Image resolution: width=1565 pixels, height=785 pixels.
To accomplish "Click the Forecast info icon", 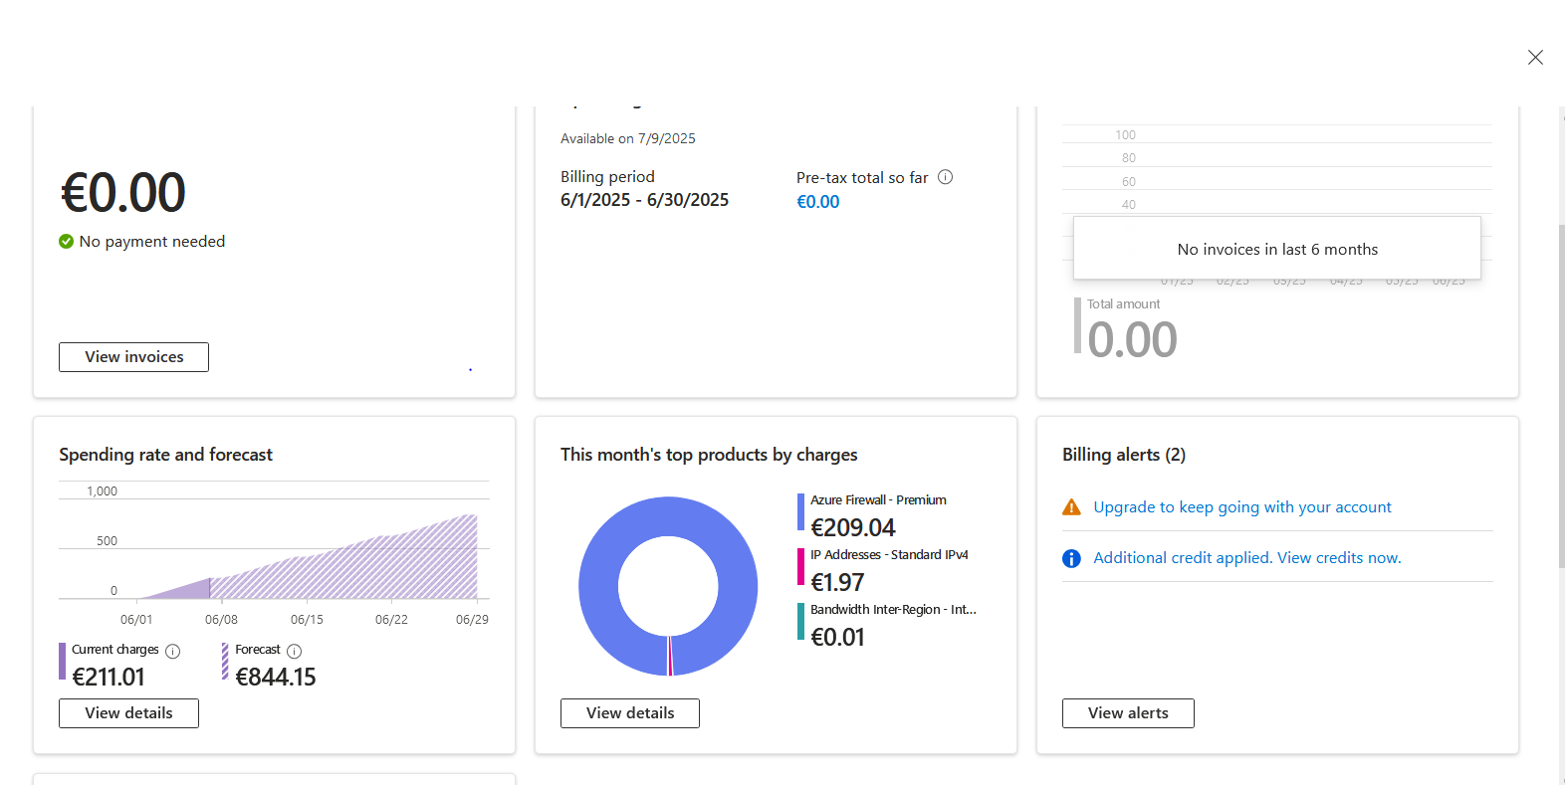I will click(295, 652).
